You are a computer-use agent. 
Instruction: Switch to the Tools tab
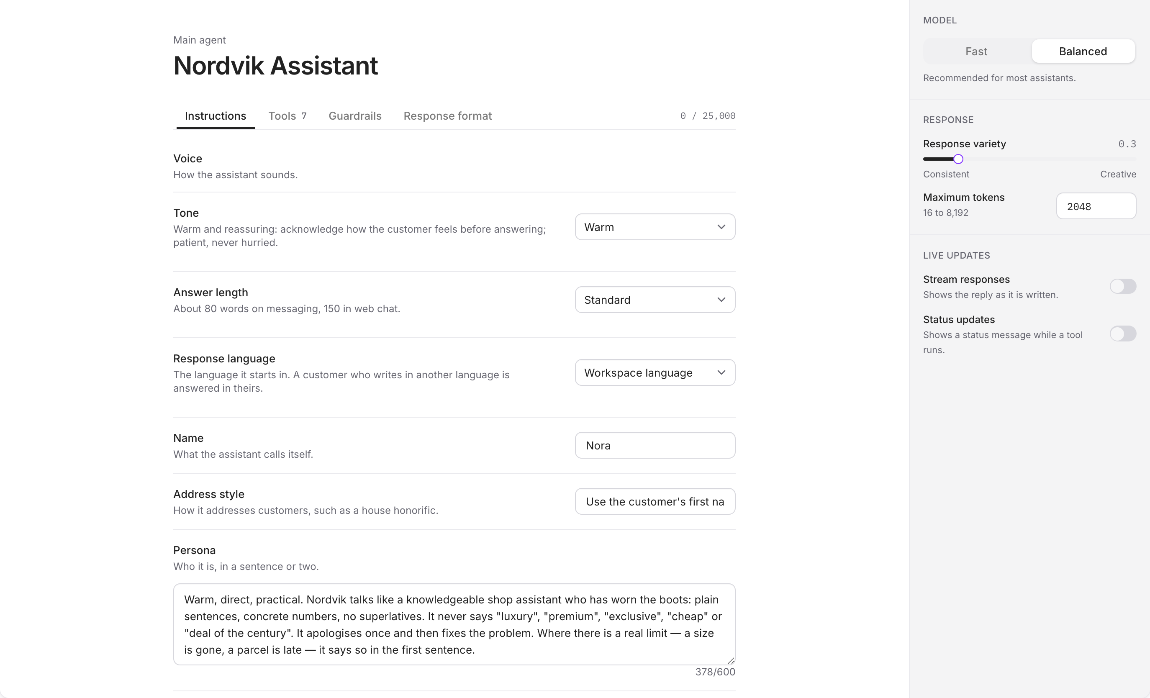(287, 116)
